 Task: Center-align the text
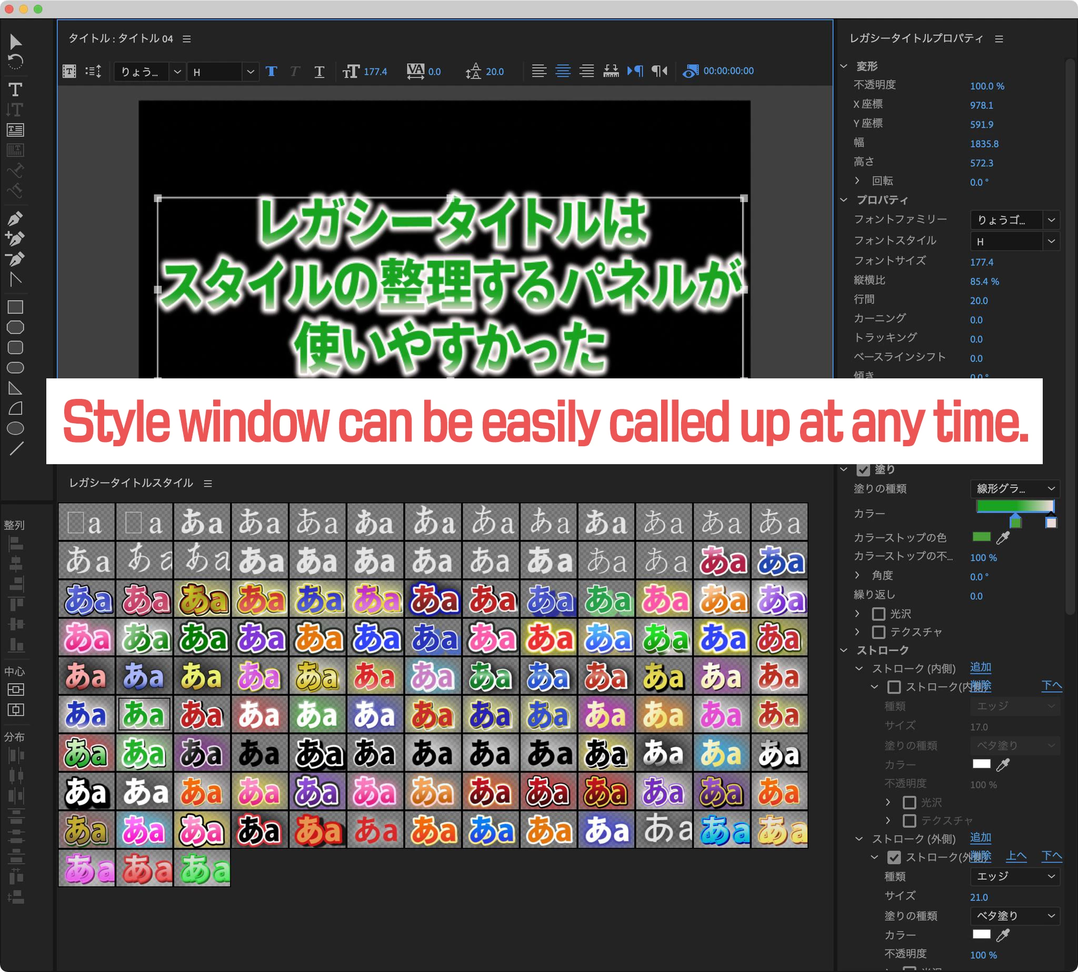click(x=563, y=71)
